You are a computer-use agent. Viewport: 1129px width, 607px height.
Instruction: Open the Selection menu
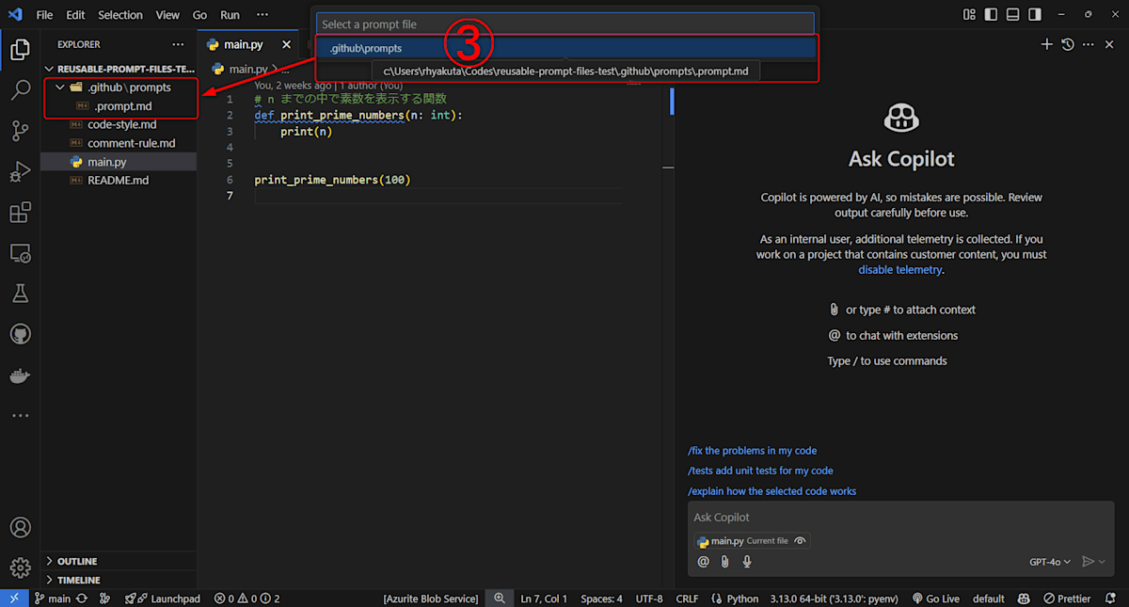pyautogui.click(x=120, y=15)
